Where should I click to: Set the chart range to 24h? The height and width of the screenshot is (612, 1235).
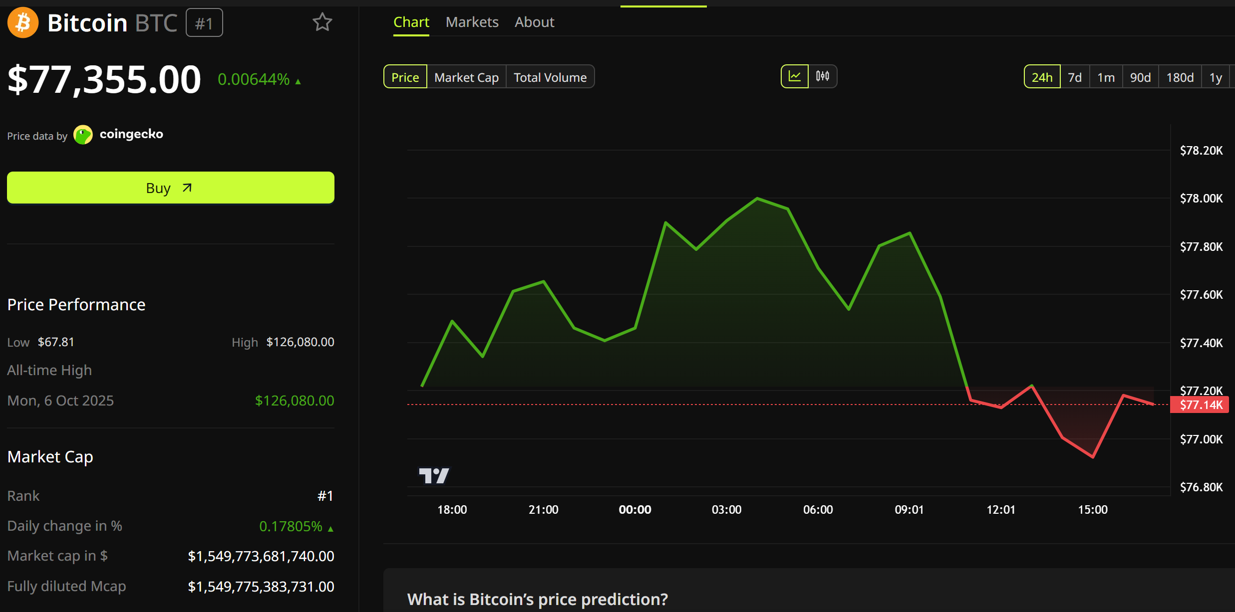pyautogui.click(x=1042, y=77)
